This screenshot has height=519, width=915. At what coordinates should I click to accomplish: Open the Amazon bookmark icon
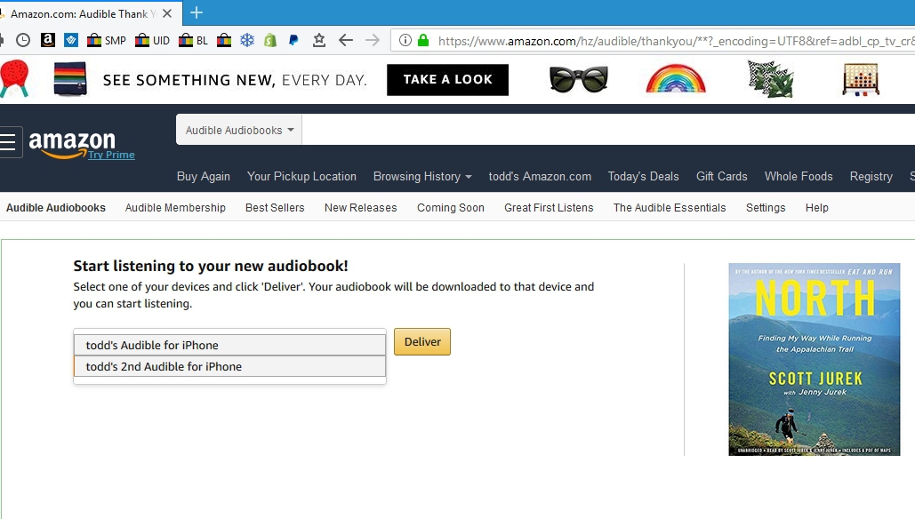pos(48,40)
